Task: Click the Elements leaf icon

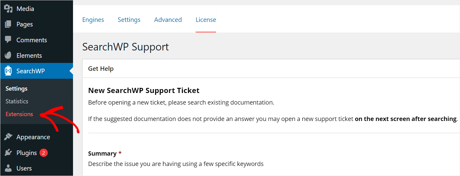Action: pos(8,55)
